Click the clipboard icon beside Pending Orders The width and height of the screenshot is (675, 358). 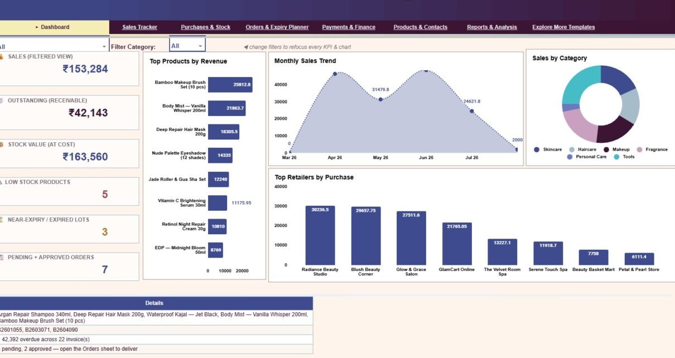coord(2,258)
